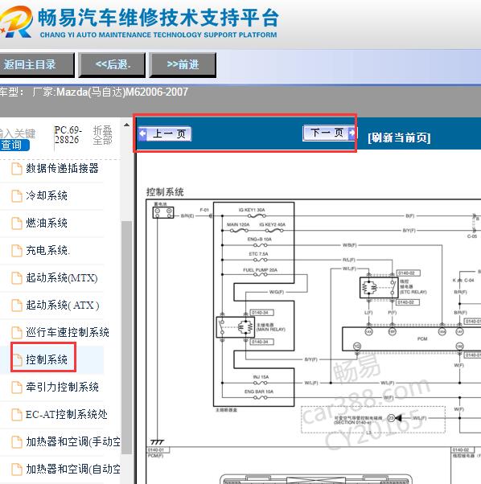Click 畅易汽车维修技术支持平台 header title
The width and height of the screenshot is (481, 484).
point(158,18)
